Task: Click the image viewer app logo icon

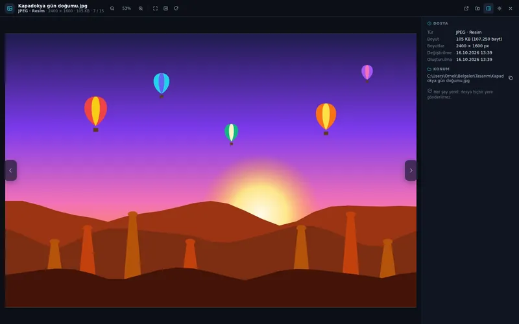Action: (10, 8)
